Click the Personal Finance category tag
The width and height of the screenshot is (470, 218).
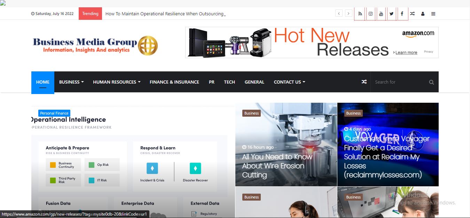(54, 113)
